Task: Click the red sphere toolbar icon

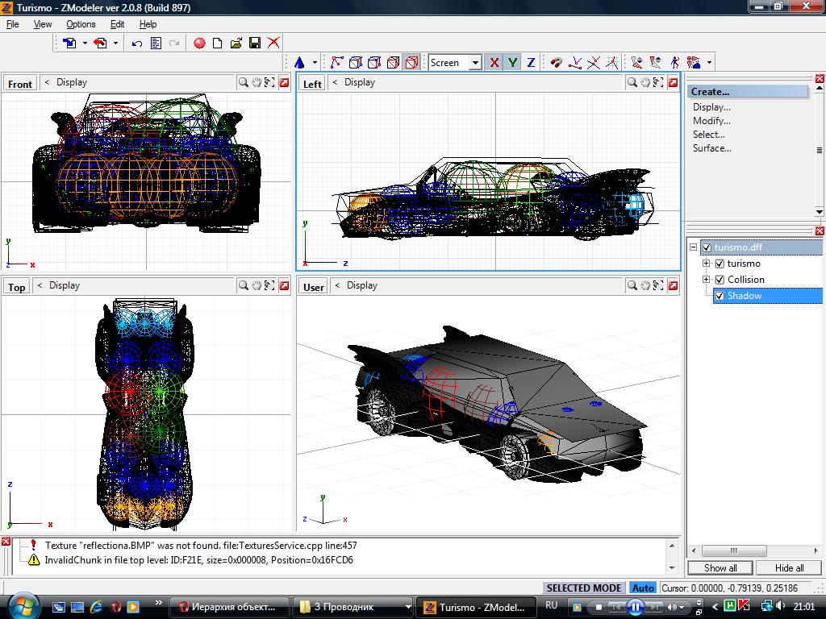Action: [199, 43]
